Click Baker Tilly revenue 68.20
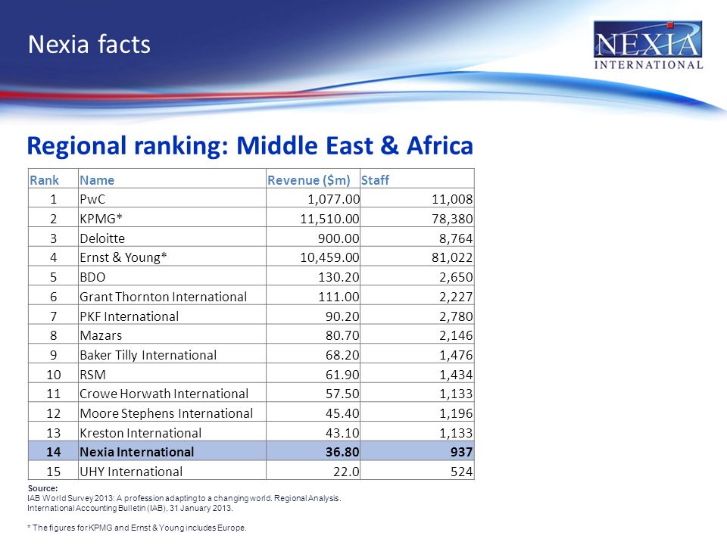727x545 pixels. pos(342,354)
